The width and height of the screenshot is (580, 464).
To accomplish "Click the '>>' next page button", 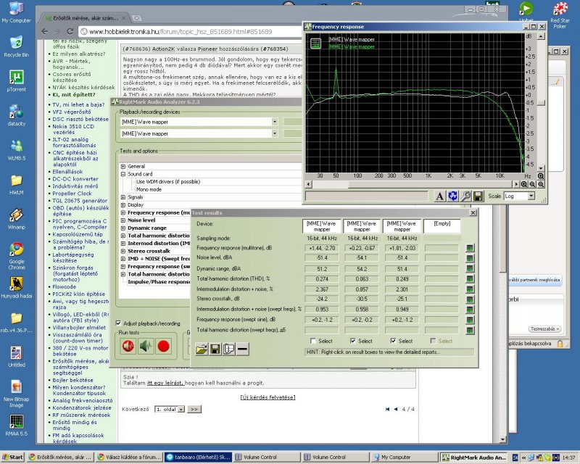I will (x=194, y=409).
